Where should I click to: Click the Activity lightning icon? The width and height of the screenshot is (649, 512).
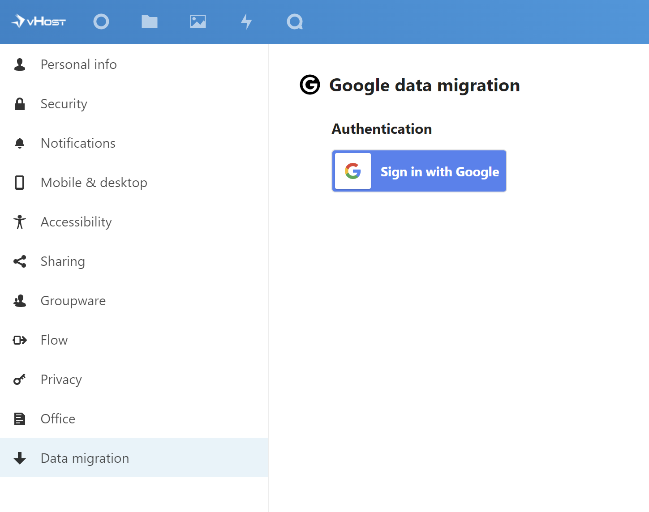pyautogui.click(x=246, y=21)
